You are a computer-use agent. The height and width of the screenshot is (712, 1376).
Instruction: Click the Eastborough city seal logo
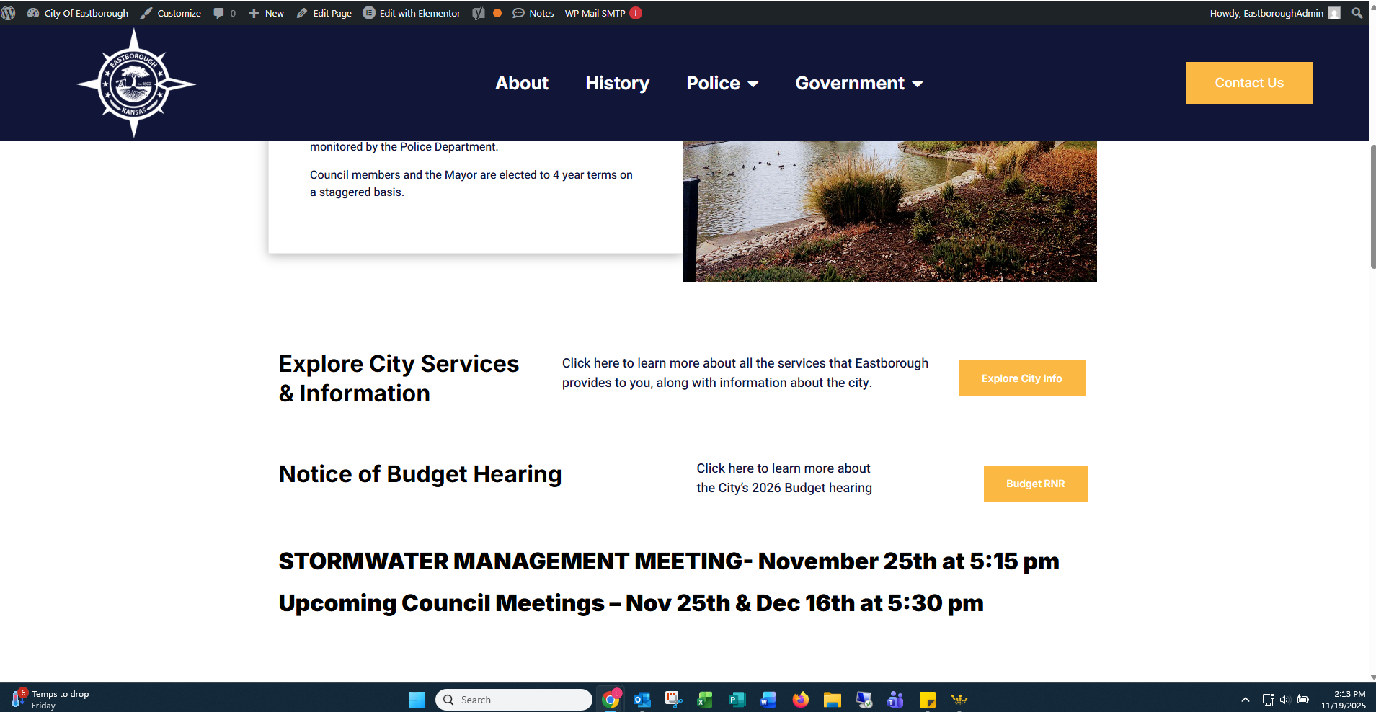(x=135, y=84)
